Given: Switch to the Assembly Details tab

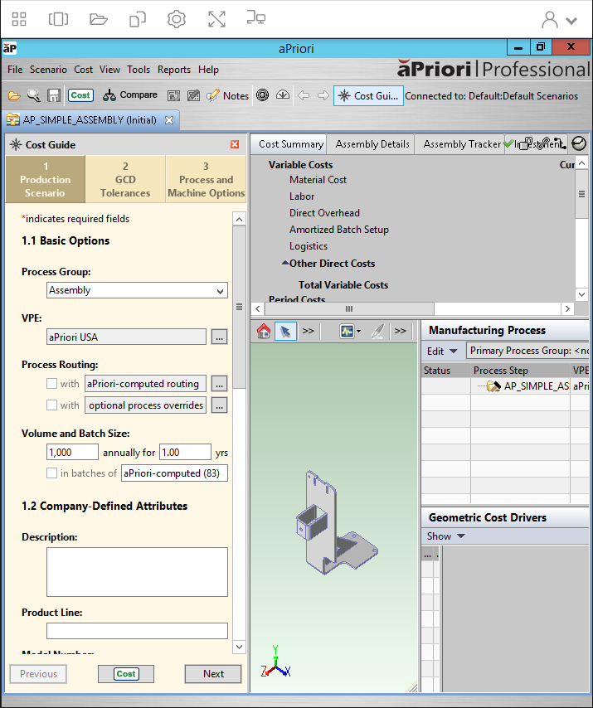Looking at the screenshot, I should click(x=372, y=144).
